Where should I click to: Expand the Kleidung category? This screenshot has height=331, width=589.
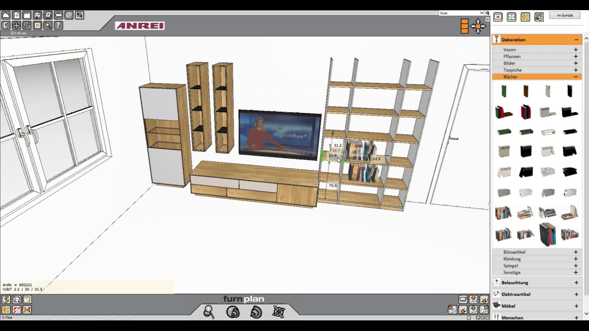tap(576, 259)
